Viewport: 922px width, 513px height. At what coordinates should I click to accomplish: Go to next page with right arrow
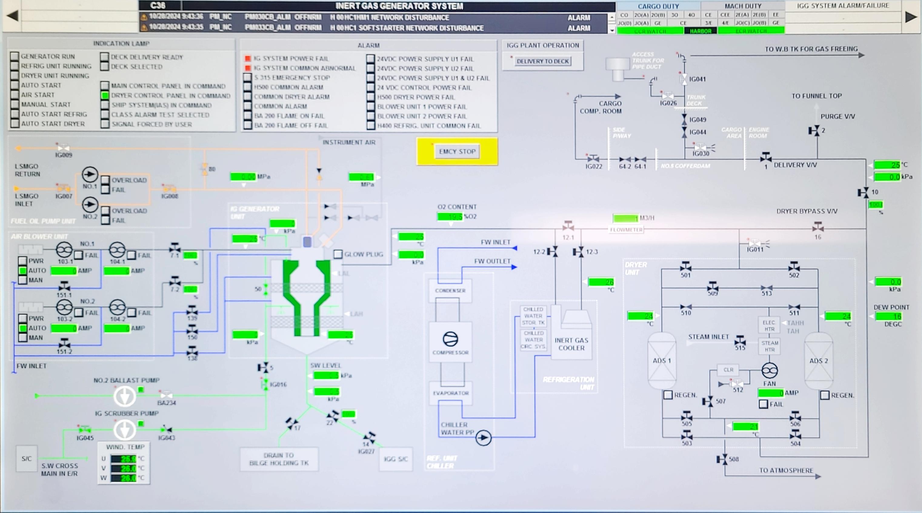[x=911, y=16]
